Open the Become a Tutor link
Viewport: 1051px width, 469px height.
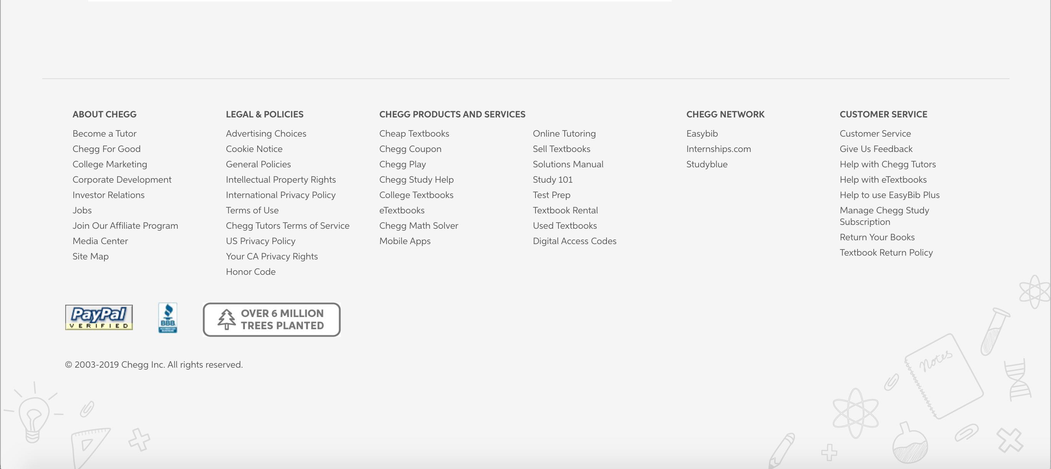(x=104, y=133)
